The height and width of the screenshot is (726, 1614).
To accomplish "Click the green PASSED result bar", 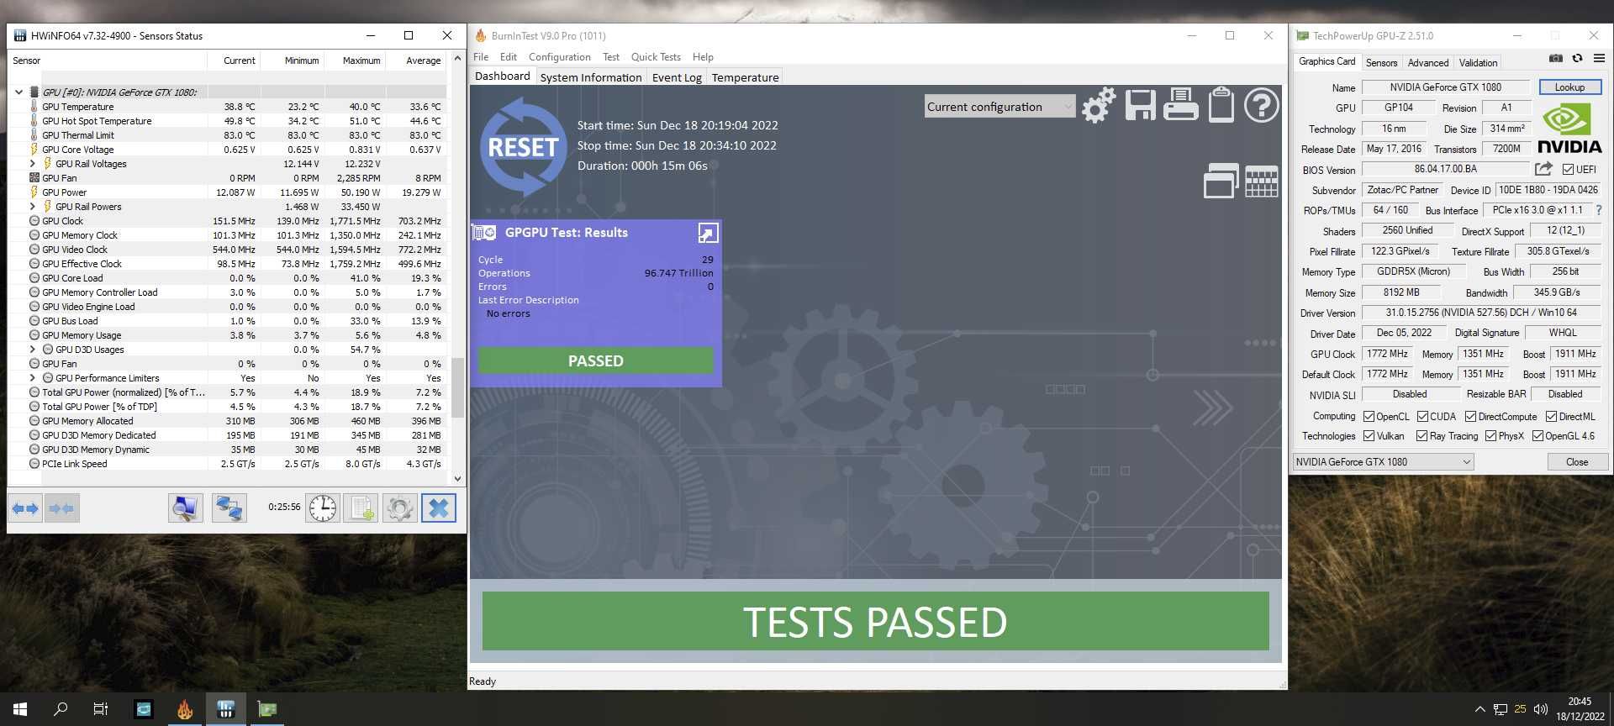I will point(596,361).
